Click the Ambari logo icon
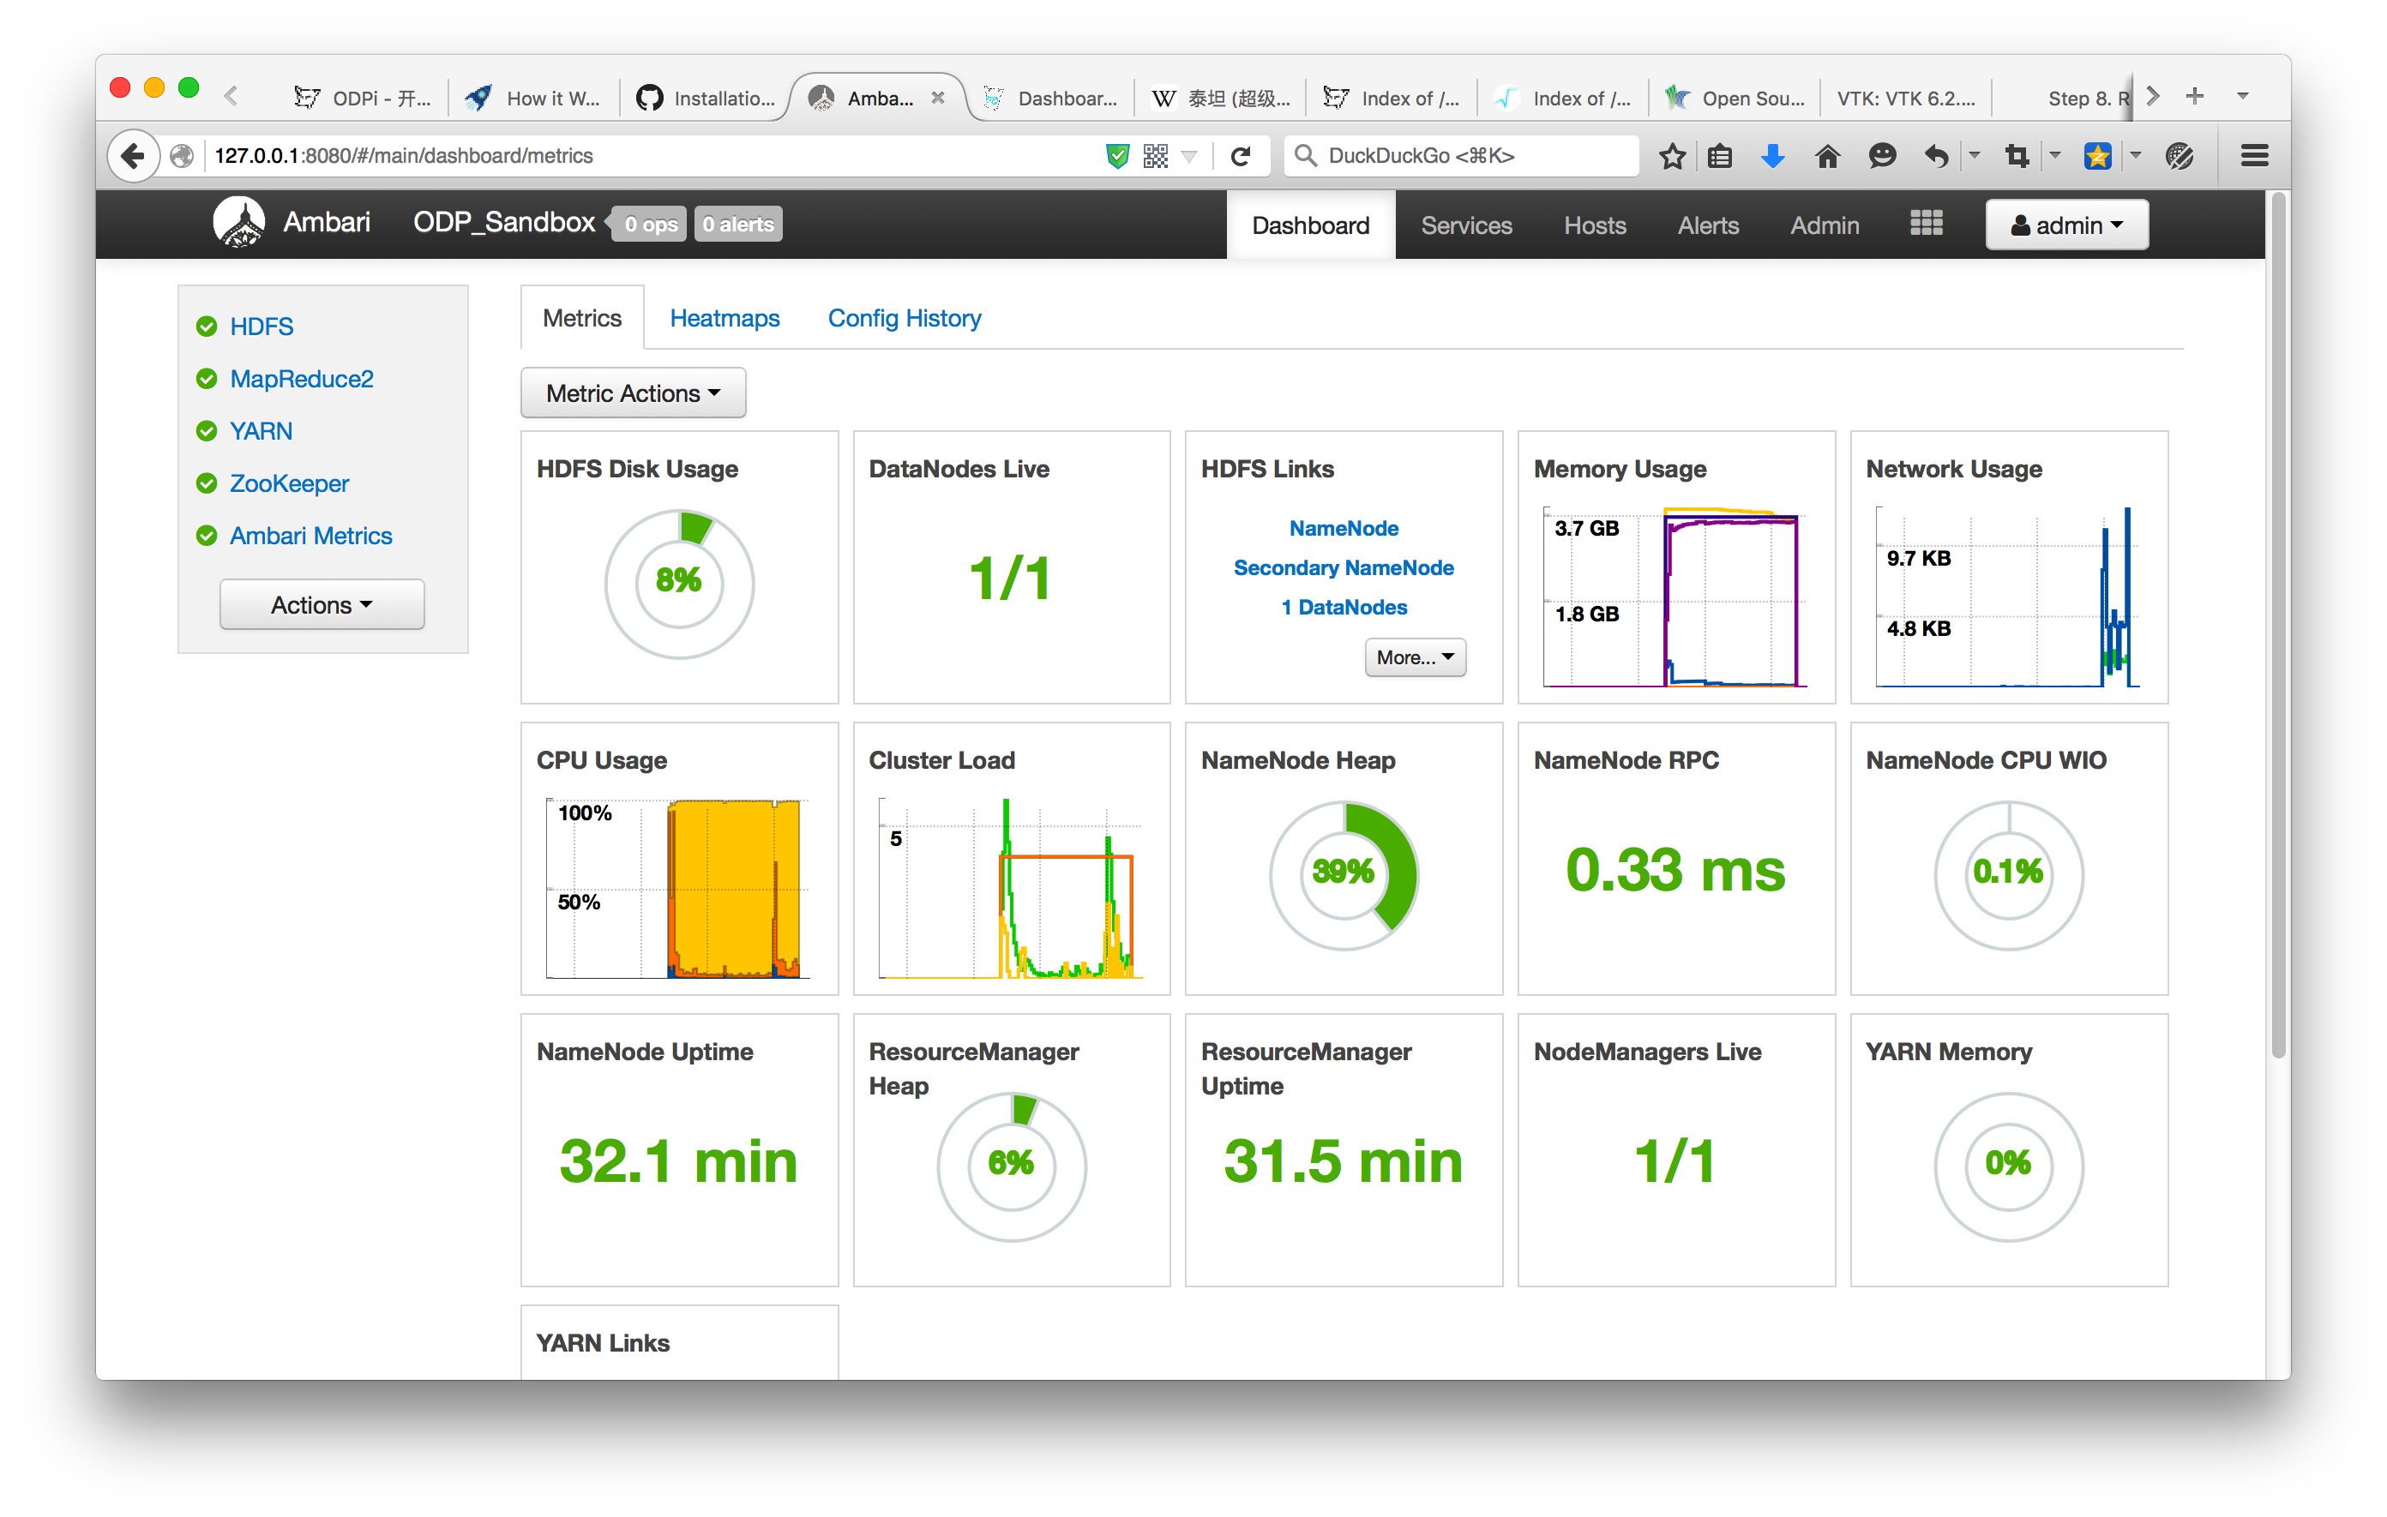 pos(239,223)
